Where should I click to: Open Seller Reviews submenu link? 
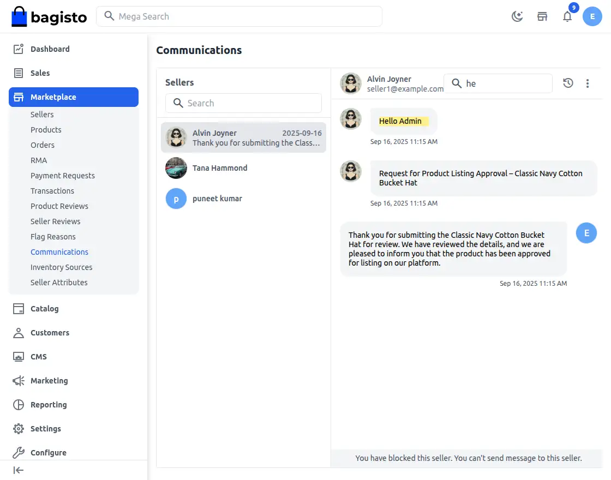[56, 221]
